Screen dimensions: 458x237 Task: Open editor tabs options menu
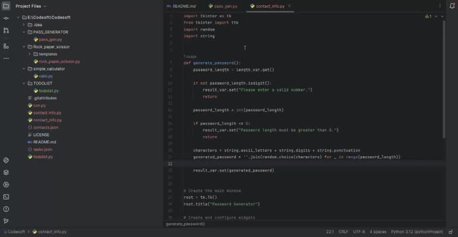pos(440,6)
